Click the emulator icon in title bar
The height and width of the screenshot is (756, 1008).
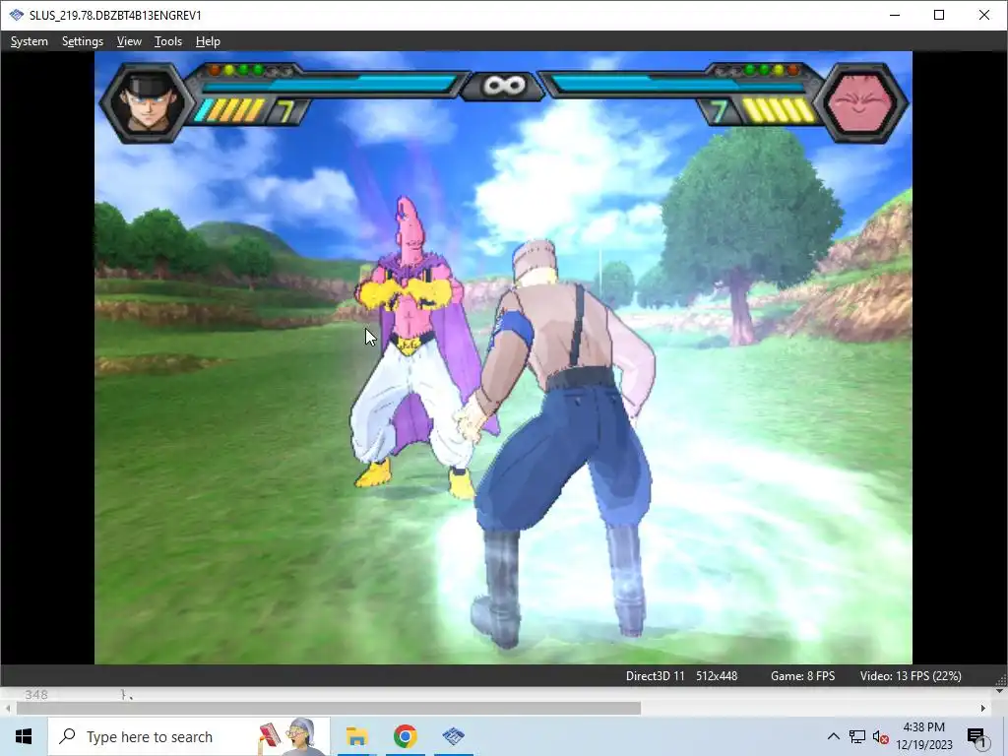coord(17,15)
